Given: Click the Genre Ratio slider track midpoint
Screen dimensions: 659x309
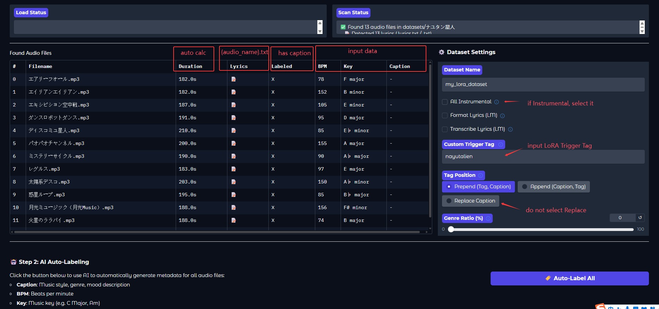Looking at the screenshot, I should [x=541, y=229].
